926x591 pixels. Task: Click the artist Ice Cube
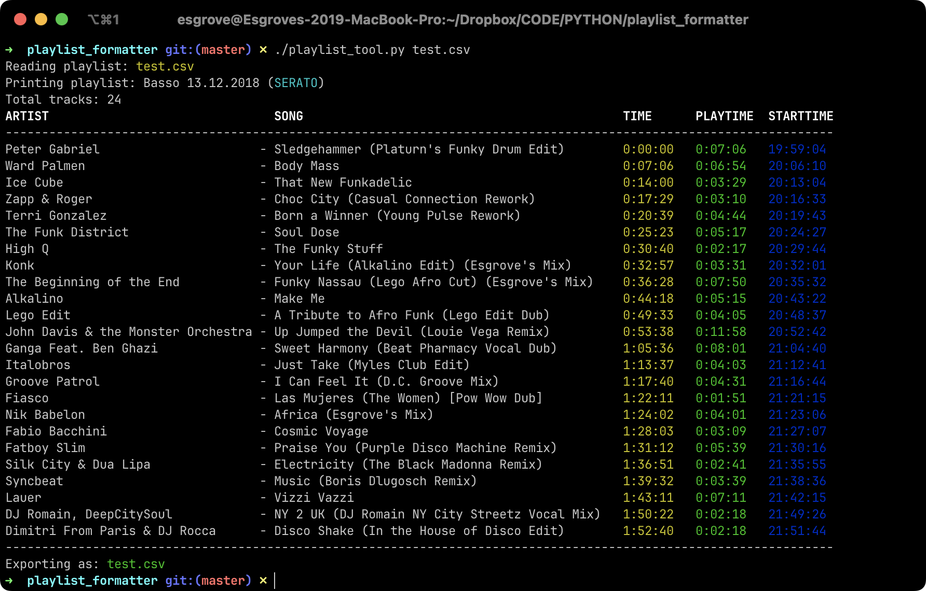coord(34,182)
